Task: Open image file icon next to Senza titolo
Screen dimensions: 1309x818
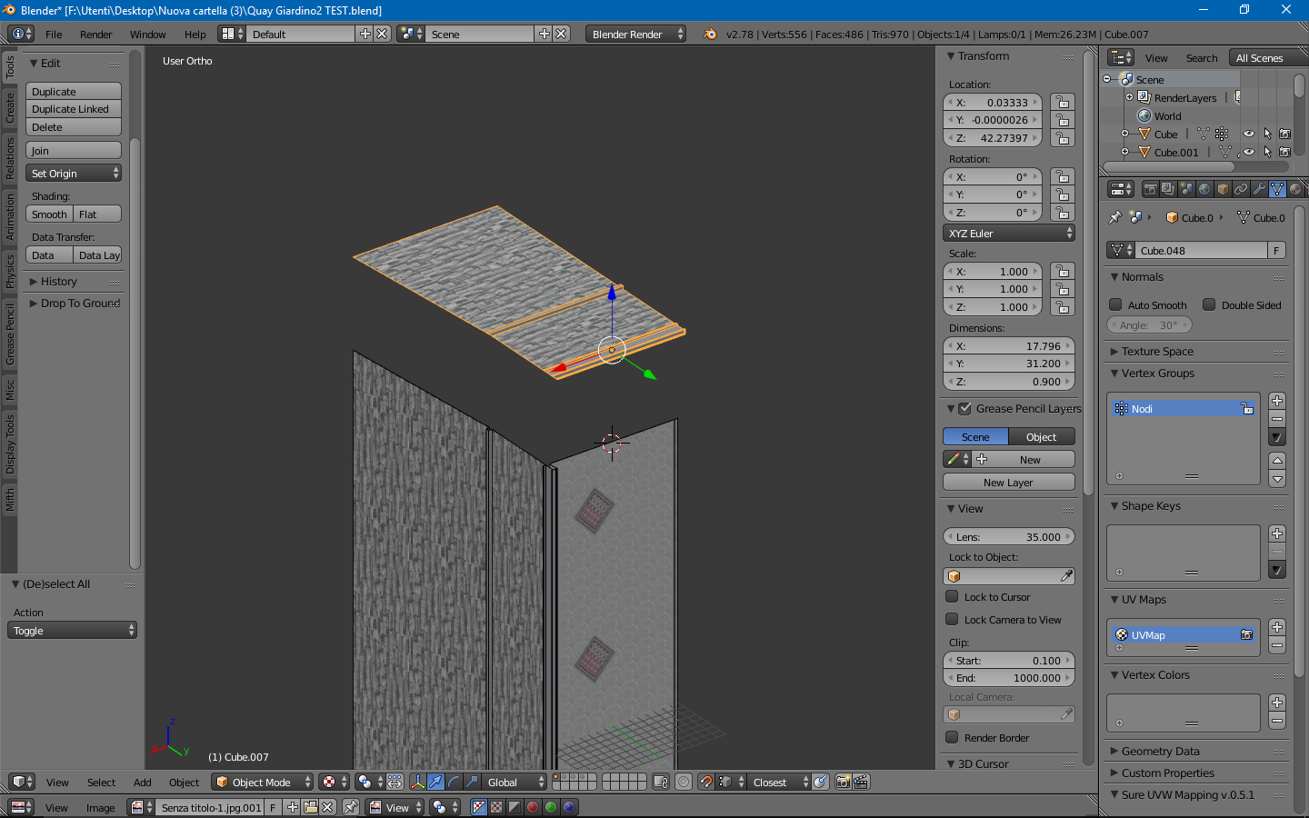Action: [x=310, y=807]
